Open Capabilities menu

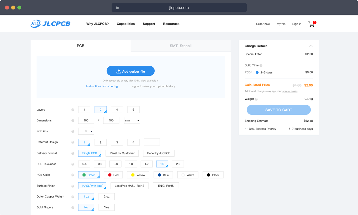click(126, 24)
